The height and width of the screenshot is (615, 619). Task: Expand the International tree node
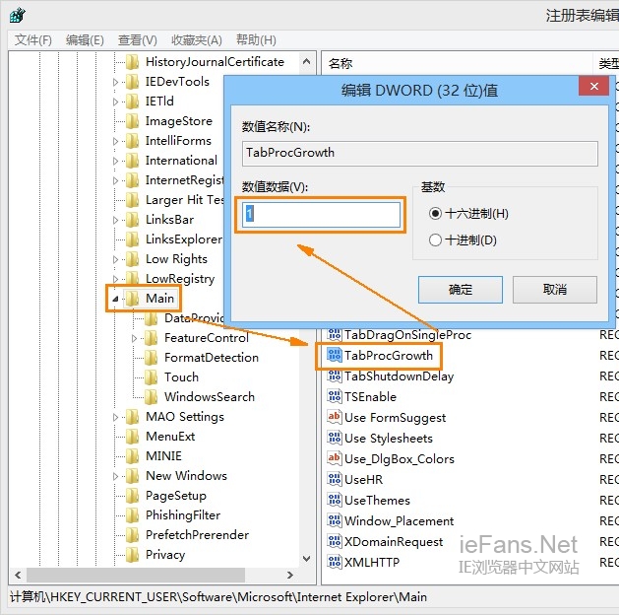click(x=115, y=161)
